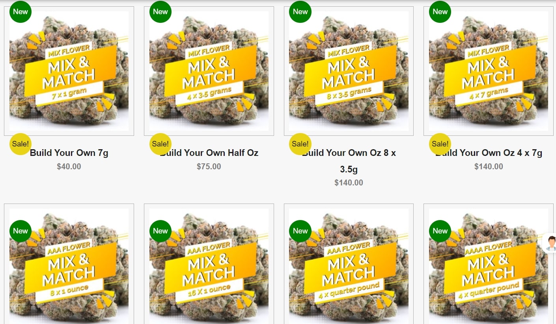Click the New badge on the 8 x 1 ounce product
The width and height of the screenshot is (556, 324).
pyautogui.click(x=20, y=231)
